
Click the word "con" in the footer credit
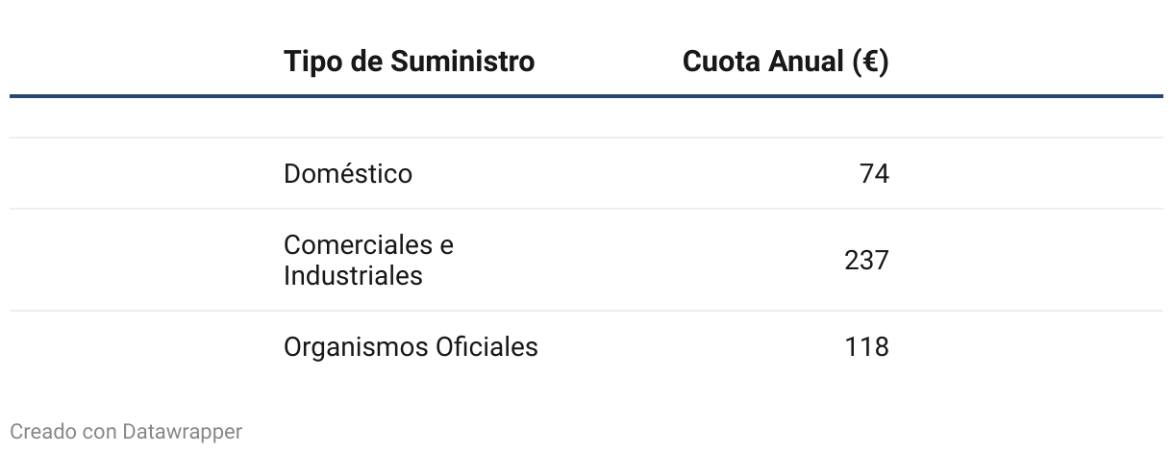[100, 432]
